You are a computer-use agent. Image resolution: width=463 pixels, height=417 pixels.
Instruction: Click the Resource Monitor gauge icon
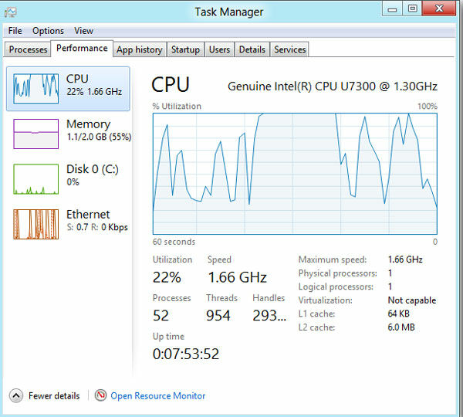tap(100, 395)
